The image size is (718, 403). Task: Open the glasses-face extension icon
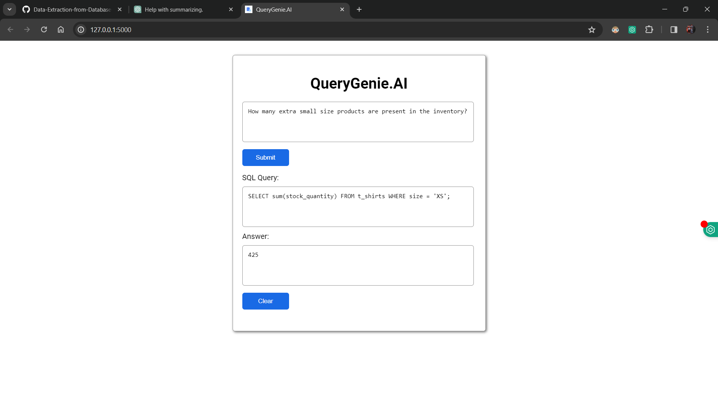pyautogui.click(x=615, y=30)
